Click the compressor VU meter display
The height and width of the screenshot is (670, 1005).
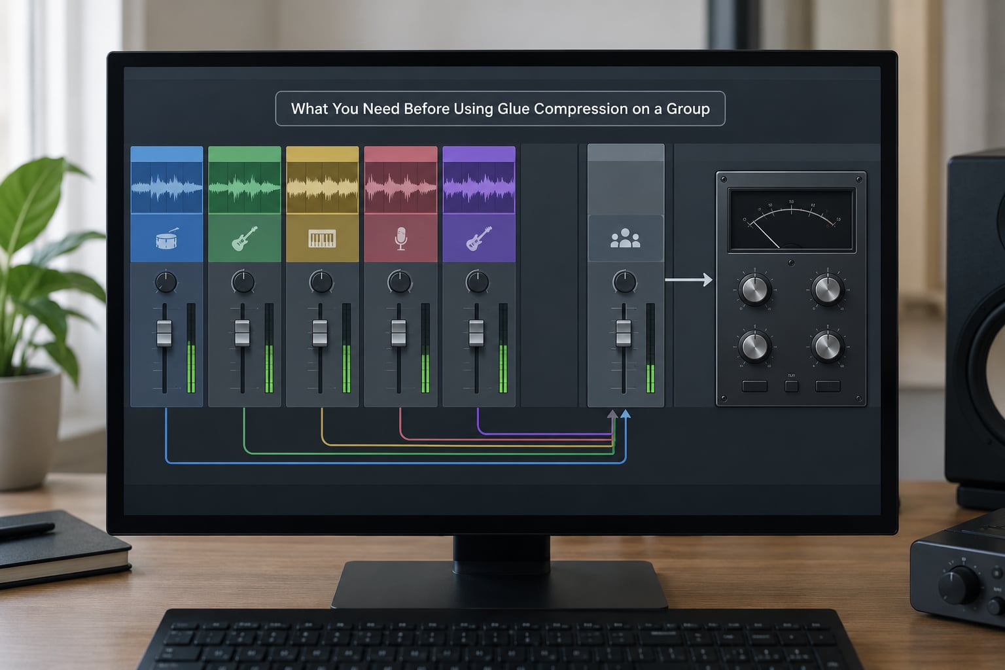[x=791, y=220]
